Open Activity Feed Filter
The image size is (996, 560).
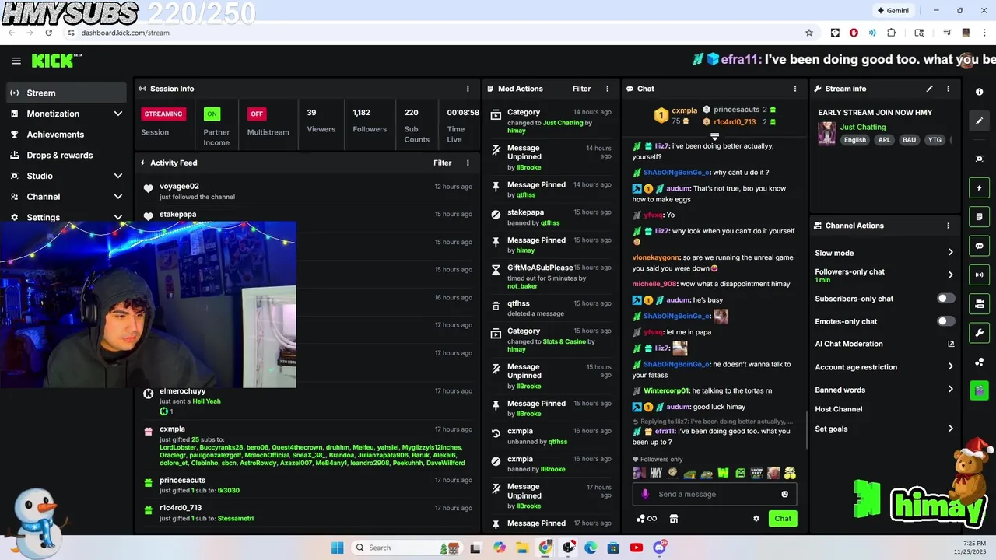pos(442,163)
